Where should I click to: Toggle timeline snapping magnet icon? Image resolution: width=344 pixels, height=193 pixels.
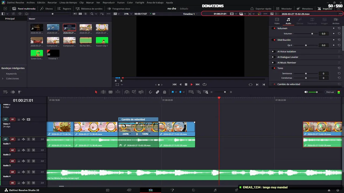[150, 92]
